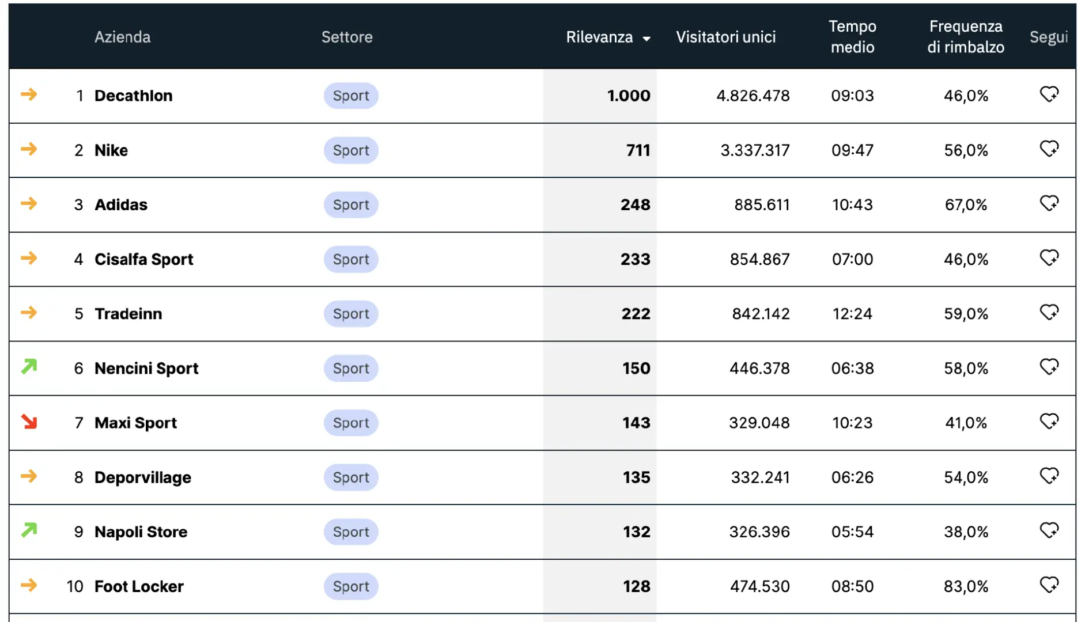Click the green up arrow for Napoli Store
The width and height of the screenshot is (1085, 622).
[x=29, y=530]
